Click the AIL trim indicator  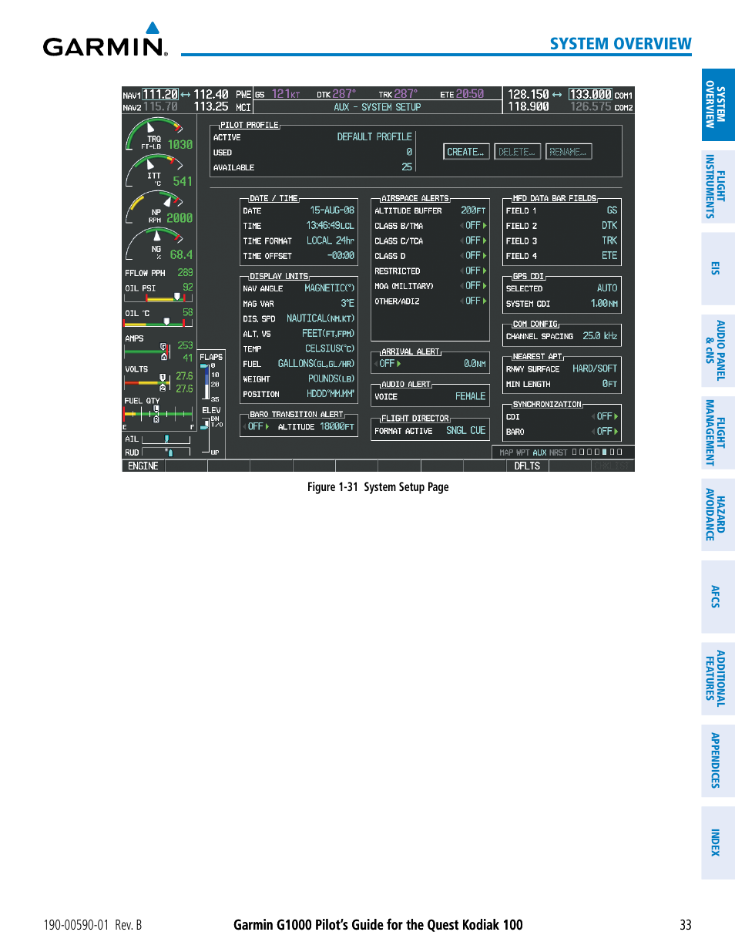(x=158, y=439)
